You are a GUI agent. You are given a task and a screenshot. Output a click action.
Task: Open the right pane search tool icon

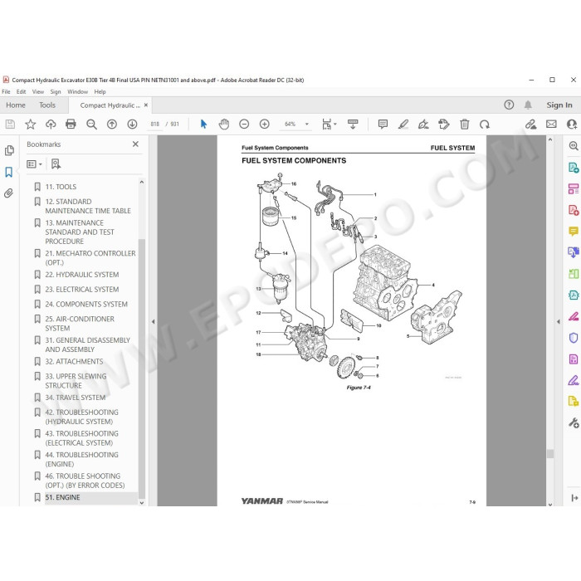(x=574, y=145)
